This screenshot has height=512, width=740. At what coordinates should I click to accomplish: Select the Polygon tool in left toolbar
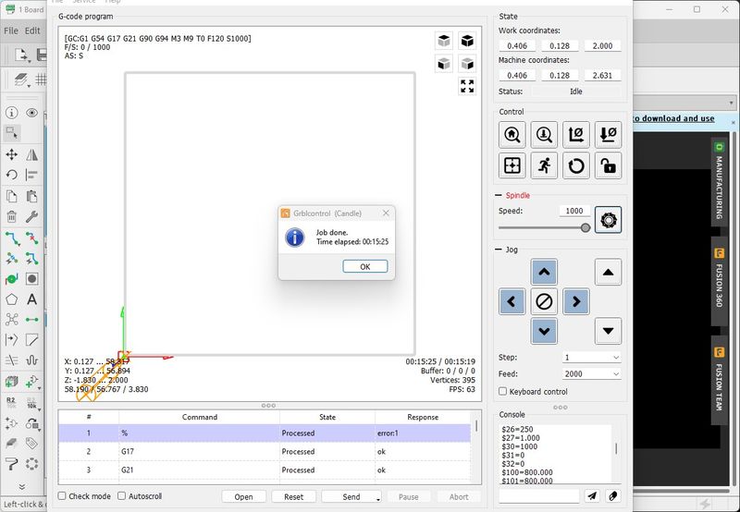[x=12, y=299]
